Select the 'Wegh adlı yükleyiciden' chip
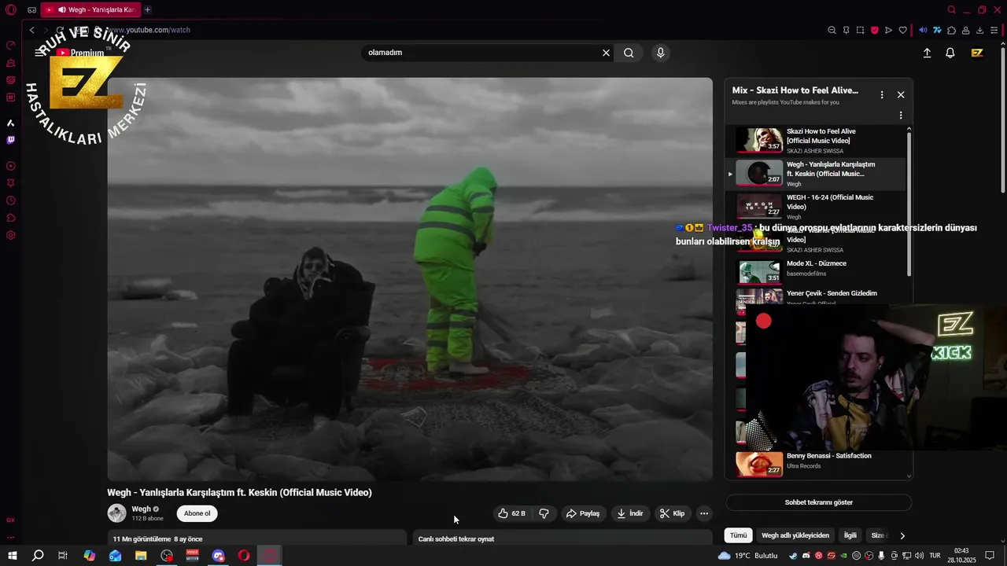The image size is (1007, 566). coord(795,535)
